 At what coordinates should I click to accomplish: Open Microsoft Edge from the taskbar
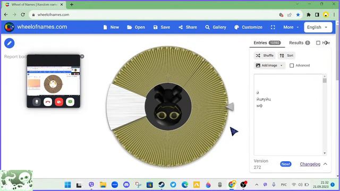coord(185,185)
